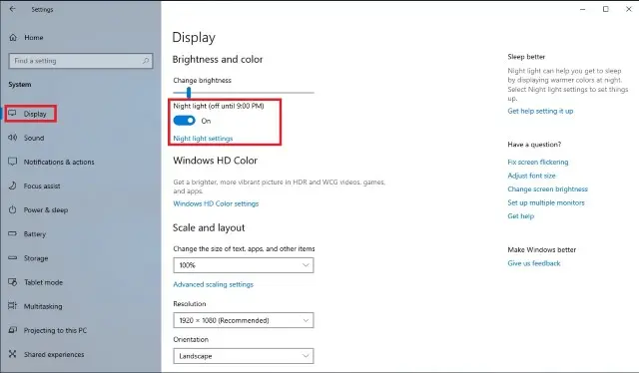Click the back arrow in Settings header
The height and width of the screenshot is (373, 639).
point(12,9)
